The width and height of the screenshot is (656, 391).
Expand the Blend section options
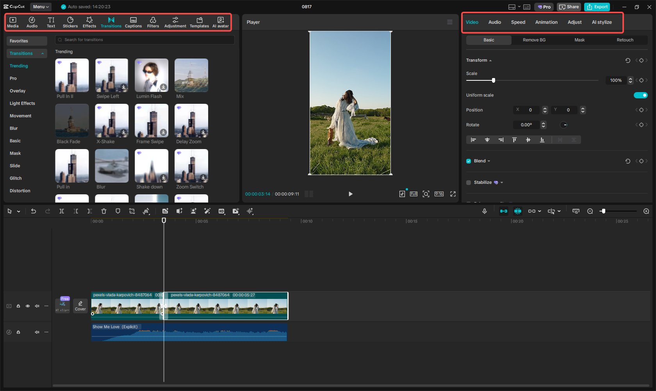click(488, 161)
